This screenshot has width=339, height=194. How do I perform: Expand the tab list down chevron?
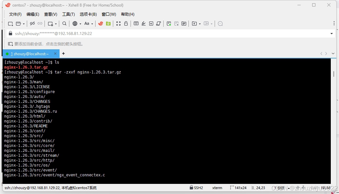[333, 54]
